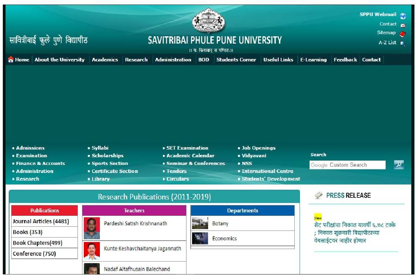Open Pardeshi Satish Krishnanath's photo

point(92,228)
